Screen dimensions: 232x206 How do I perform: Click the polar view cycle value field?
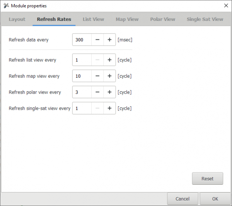click(x=82, y=92)
